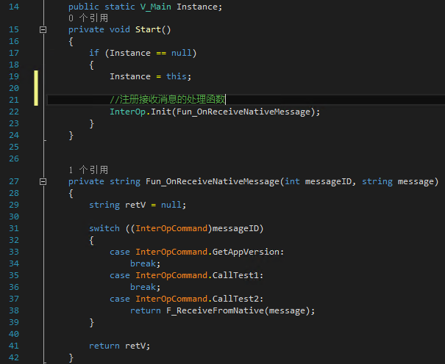The height and width of the screenshot is (364, 445).
Task: Click the switch keyword on line 31
Action: [104, 228]
